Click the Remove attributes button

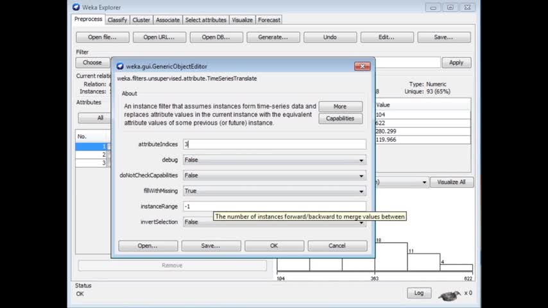point(173,266)
